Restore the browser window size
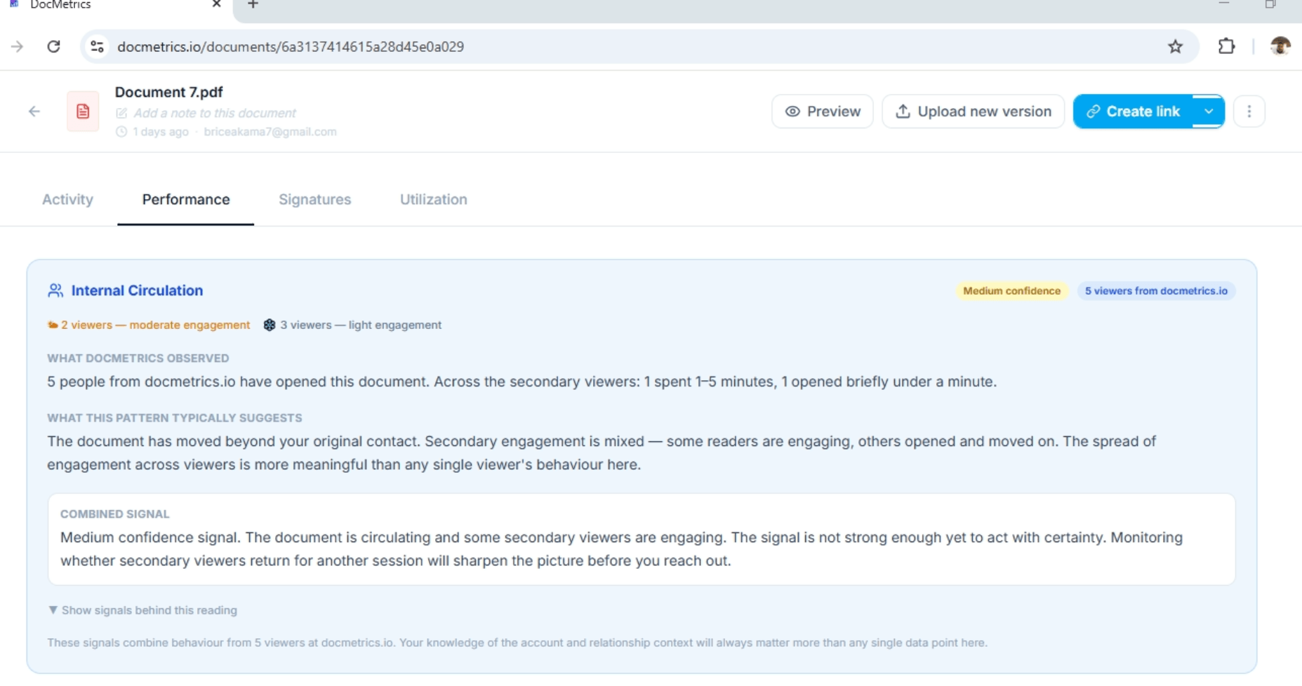 [x=1270, y=4]
